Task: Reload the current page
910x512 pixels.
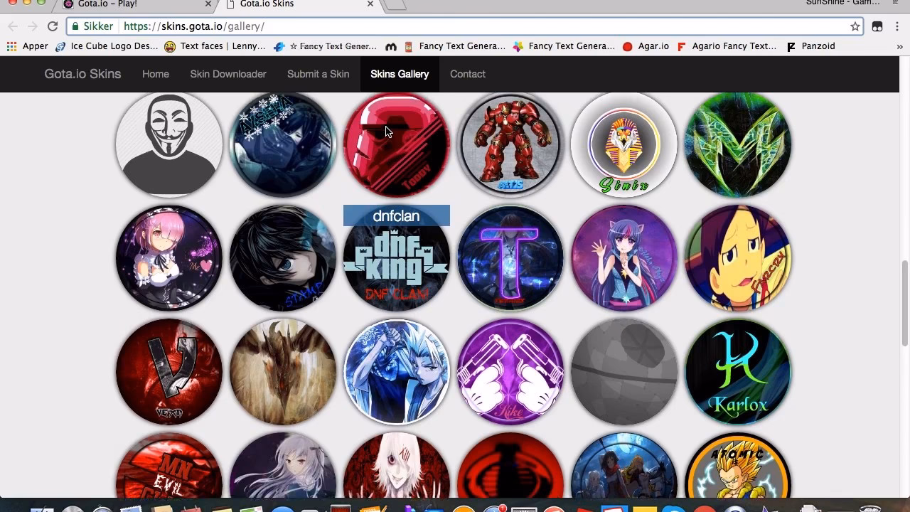Action: tap(53, 26)
